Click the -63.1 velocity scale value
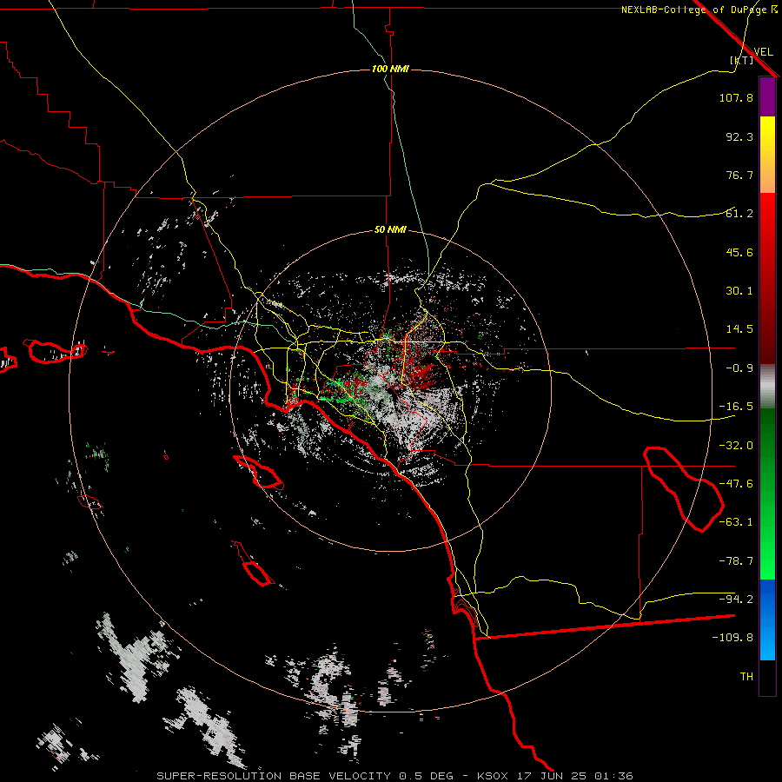This screenshot has height=782, width=782. click(x=736, y=522)
